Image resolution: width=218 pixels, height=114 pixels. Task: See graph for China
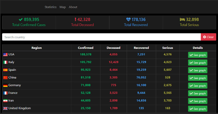[197, 78]
